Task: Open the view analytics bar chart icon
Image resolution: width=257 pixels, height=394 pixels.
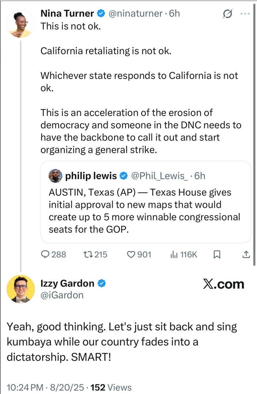Action: [174, 255]
